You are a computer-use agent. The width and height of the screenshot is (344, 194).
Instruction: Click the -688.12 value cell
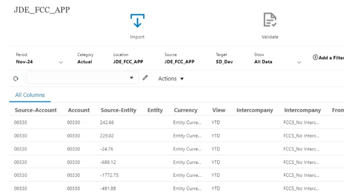tap(108, 162)
